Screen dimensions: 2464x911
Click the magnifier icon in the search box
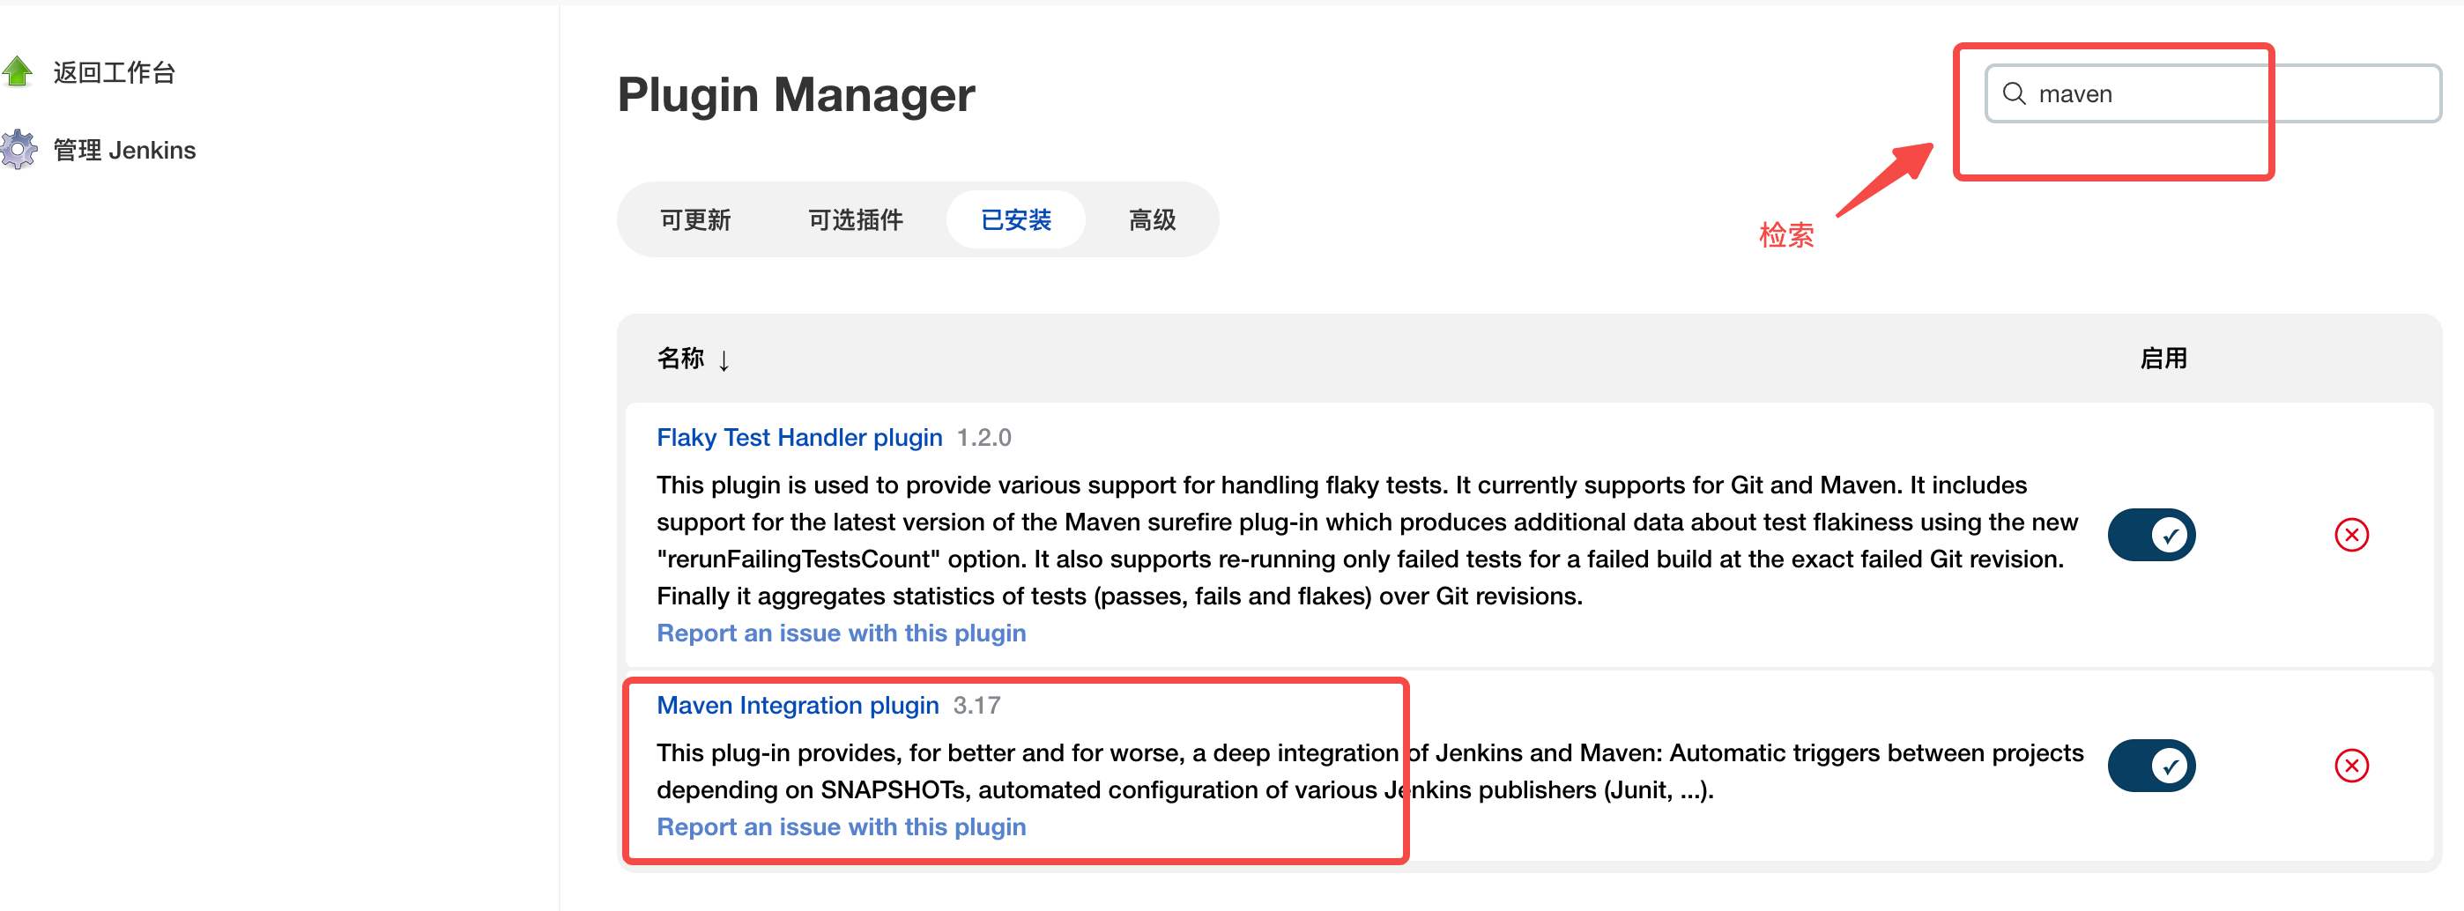(x=2015, y=93)
